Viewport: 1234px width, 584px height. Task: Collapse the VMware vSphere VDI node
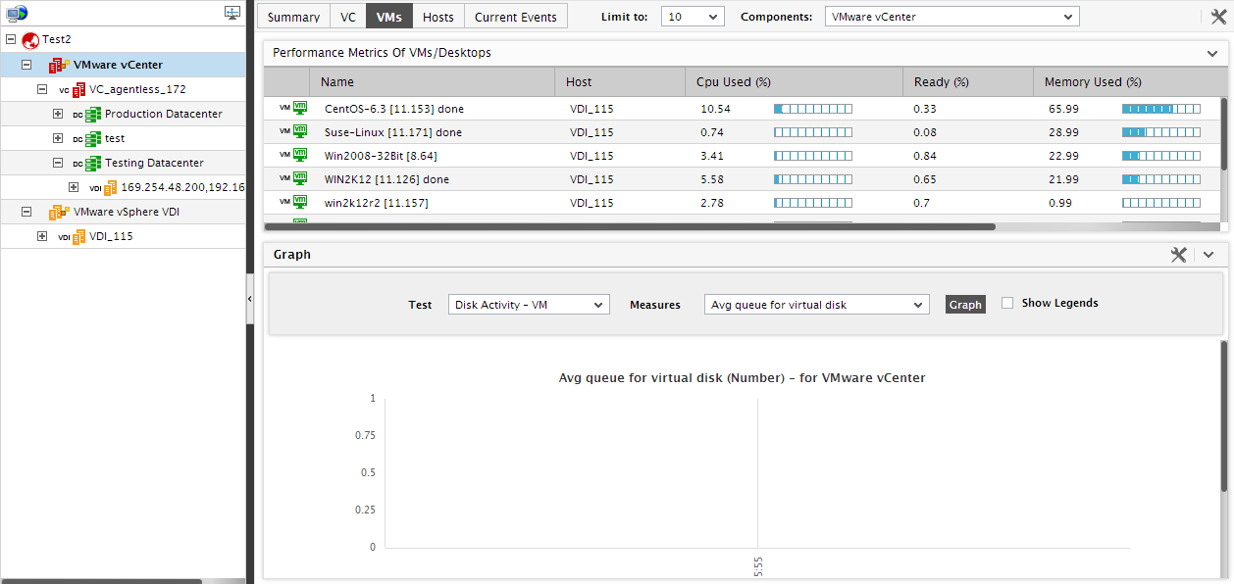26,212
